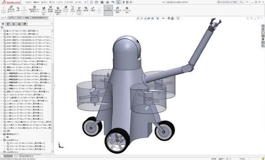
Task: Open the SOLIDWORKS Resources home icon
Action: tap(263, 26)
